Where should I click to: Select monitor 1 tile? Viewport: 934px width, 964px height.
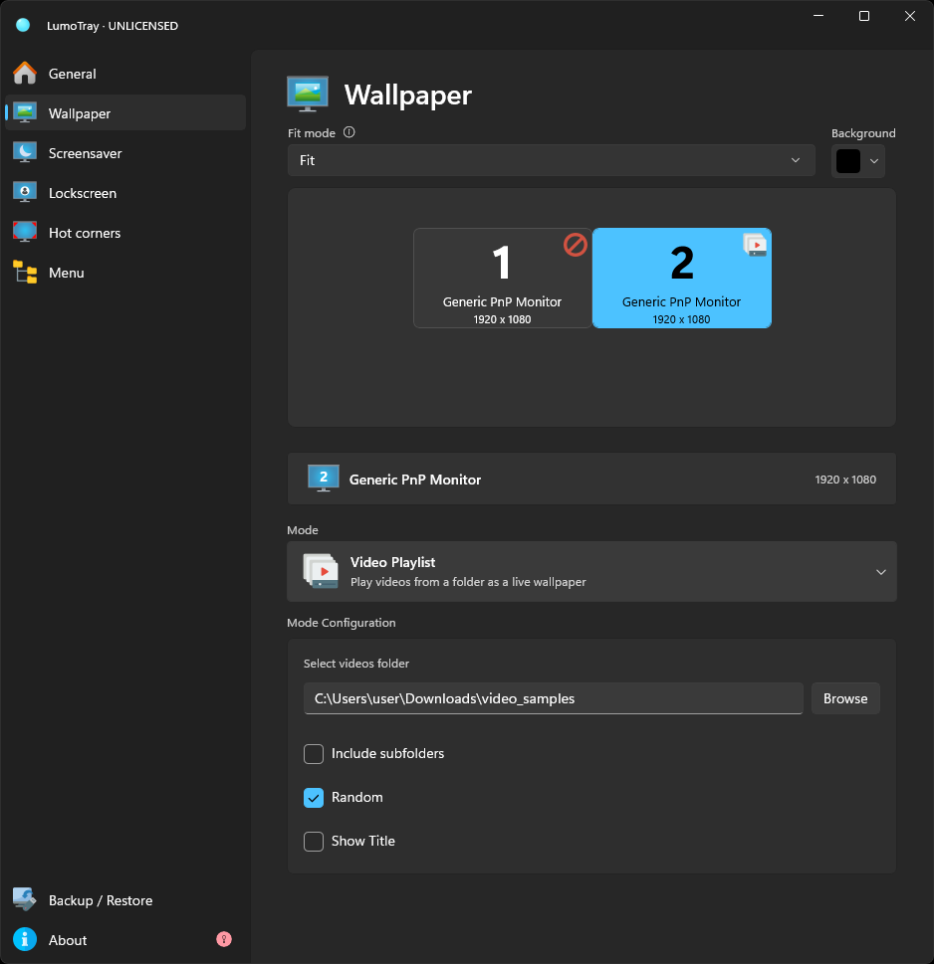click(503, 278)
